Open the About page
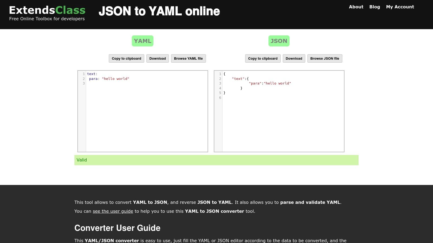The image size is (433, 243). coord(356,7)
